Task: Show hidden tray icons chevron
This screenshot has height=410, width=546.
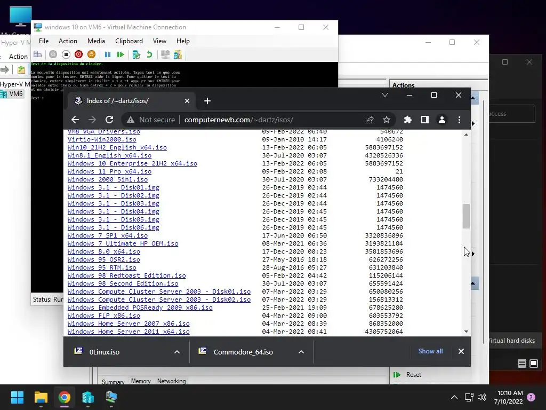Action: 454,397
